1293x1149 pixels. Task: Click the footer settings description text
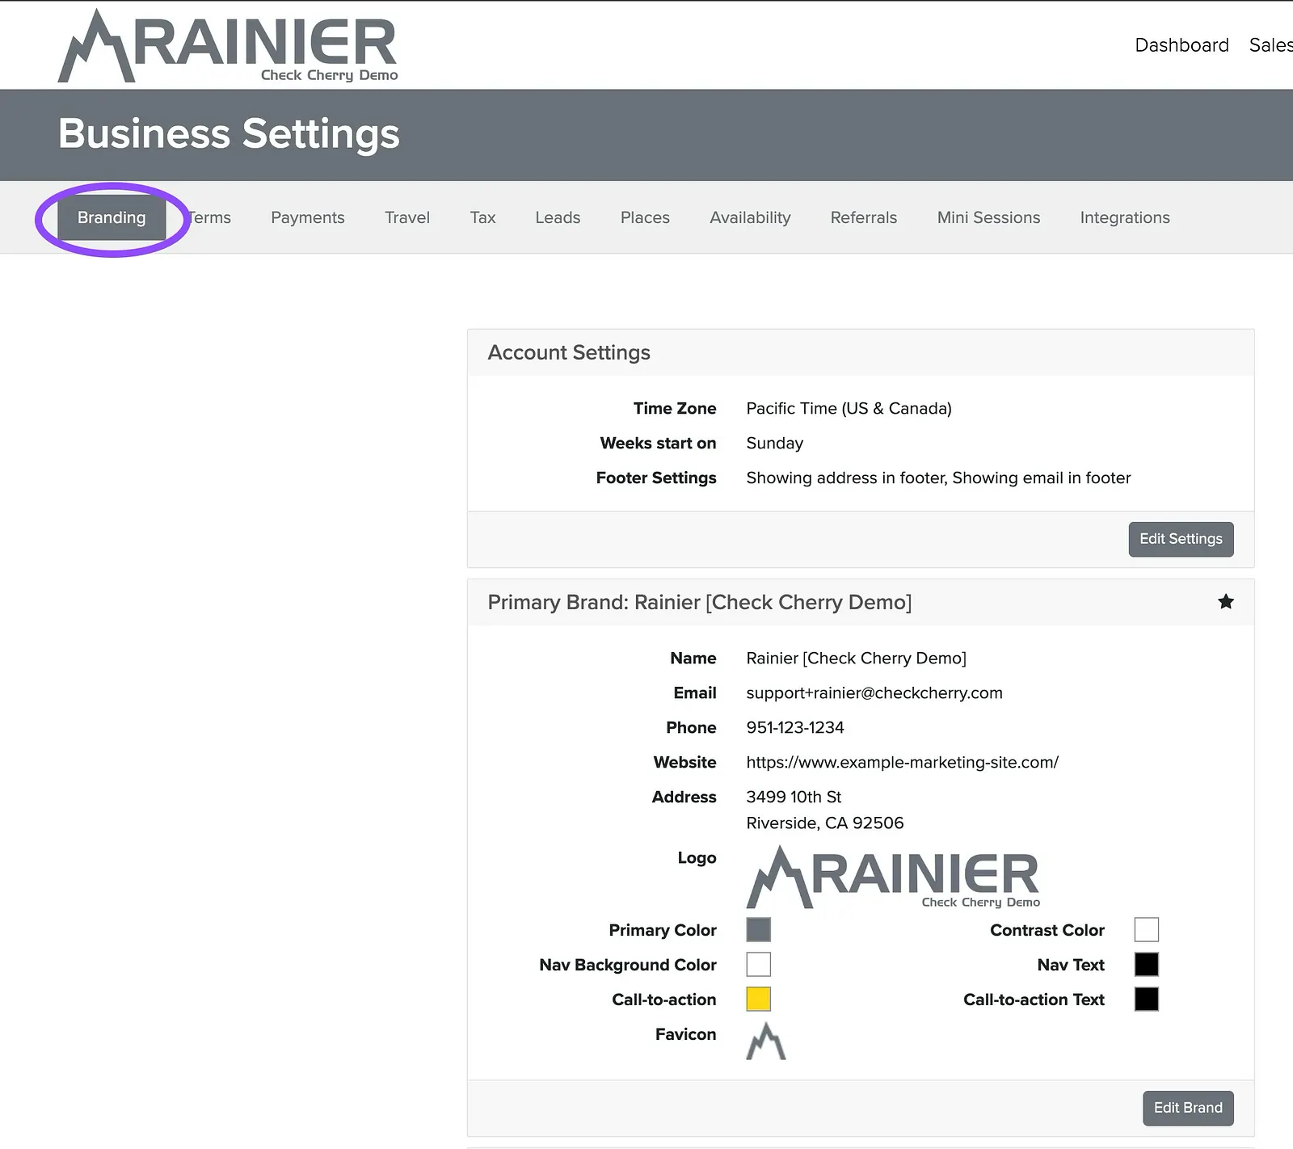tap(938, 478)
